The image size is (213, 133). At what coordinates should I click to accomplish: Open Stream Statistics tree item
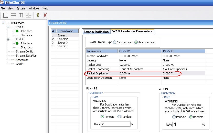click(26, 56)
